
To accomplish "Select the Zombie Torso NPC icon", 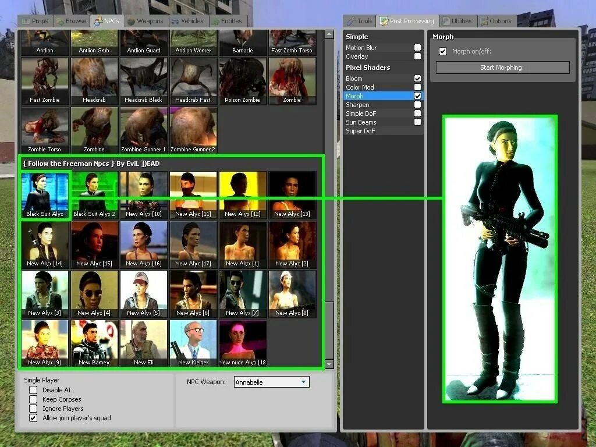I will (x=45, y=131).
